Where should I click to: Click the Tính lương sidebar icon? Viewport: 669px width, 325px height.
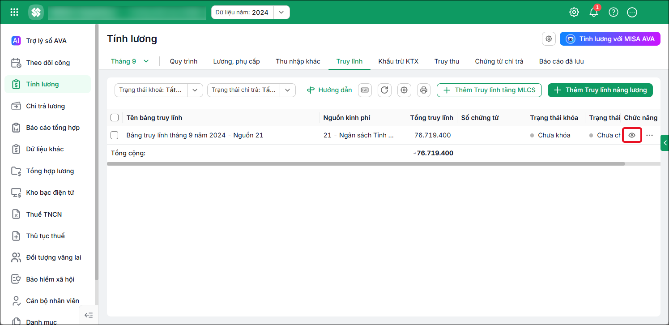pos(16,84)
